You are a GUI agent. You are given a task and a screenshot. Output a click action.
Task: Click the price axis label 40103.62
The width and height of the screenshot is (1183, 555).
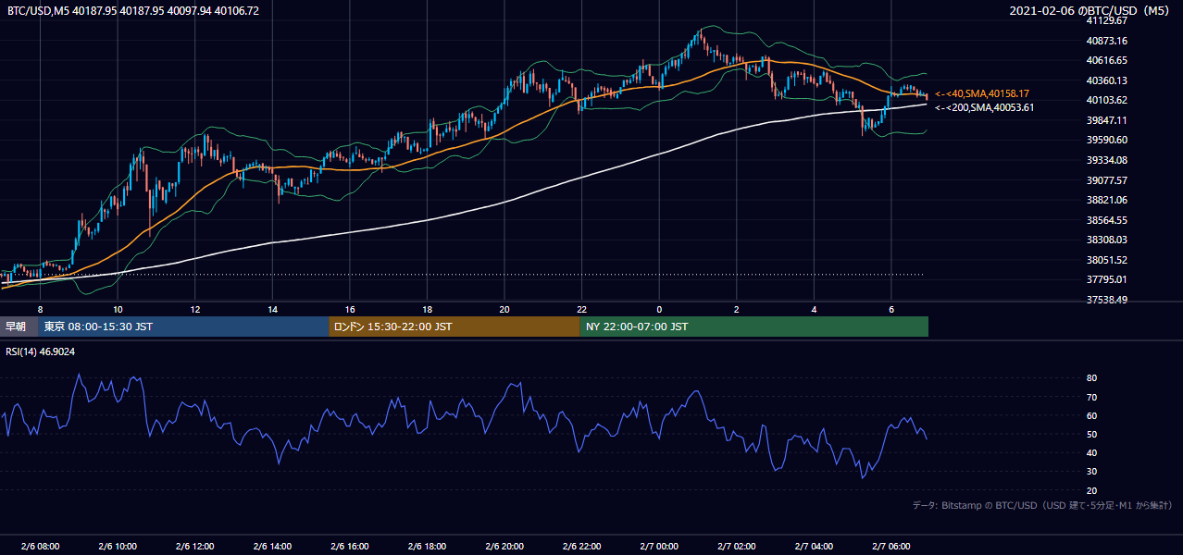[x=1106, y=100]
